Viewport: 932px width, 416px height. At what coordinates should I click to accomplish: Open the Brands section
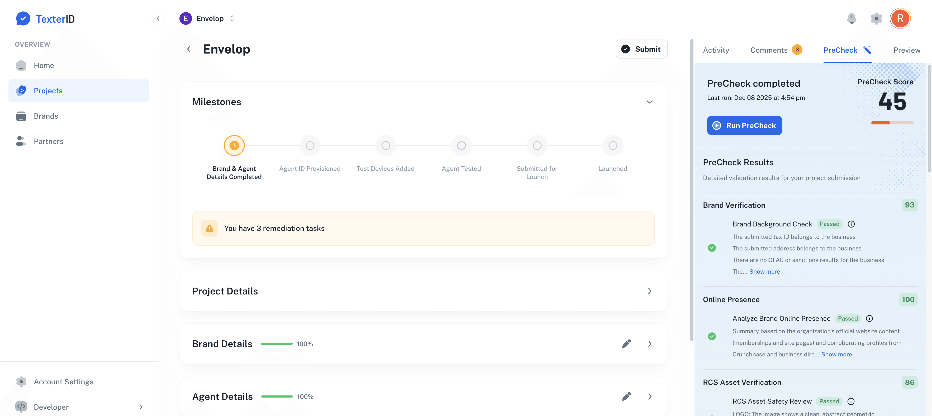46,116
